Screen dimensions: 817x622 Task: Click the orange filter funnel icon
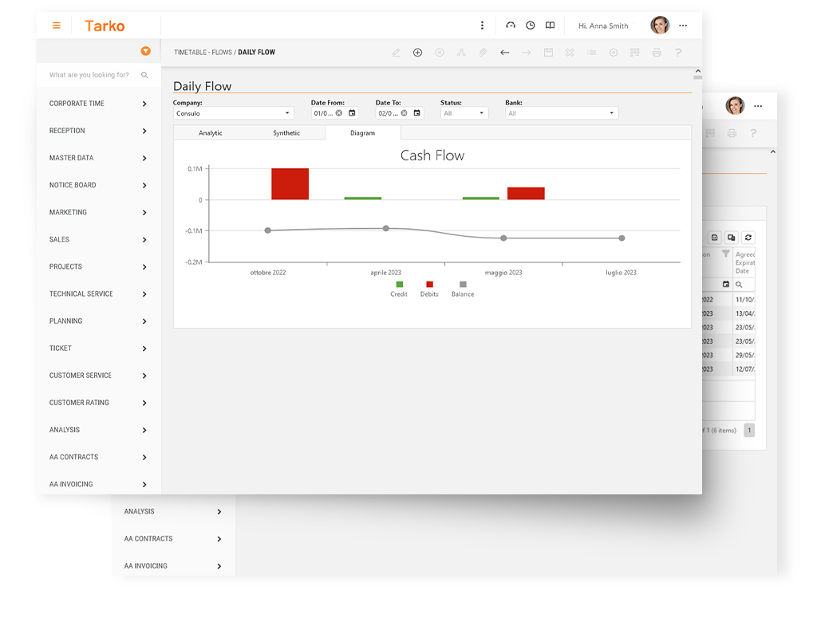point(145,51)
